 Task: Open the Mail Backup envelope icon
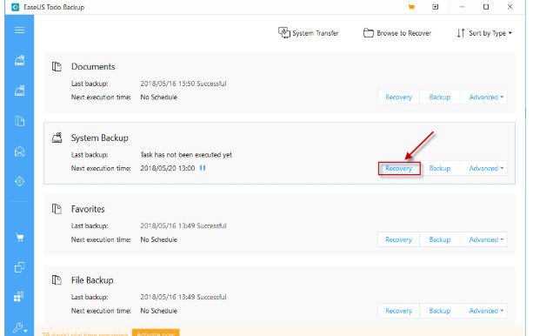[x=19, y=151]
